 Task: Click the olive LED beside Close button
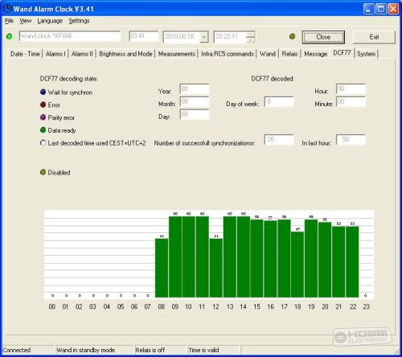coord(293,36)
